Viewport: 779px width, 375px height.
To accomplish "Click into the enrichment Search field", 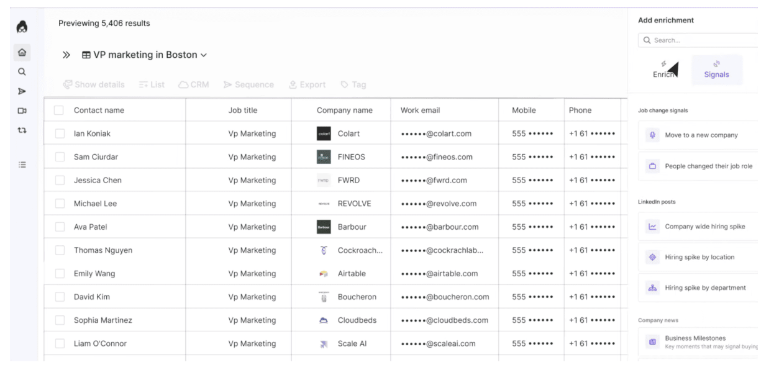I will tap(698, 40).
